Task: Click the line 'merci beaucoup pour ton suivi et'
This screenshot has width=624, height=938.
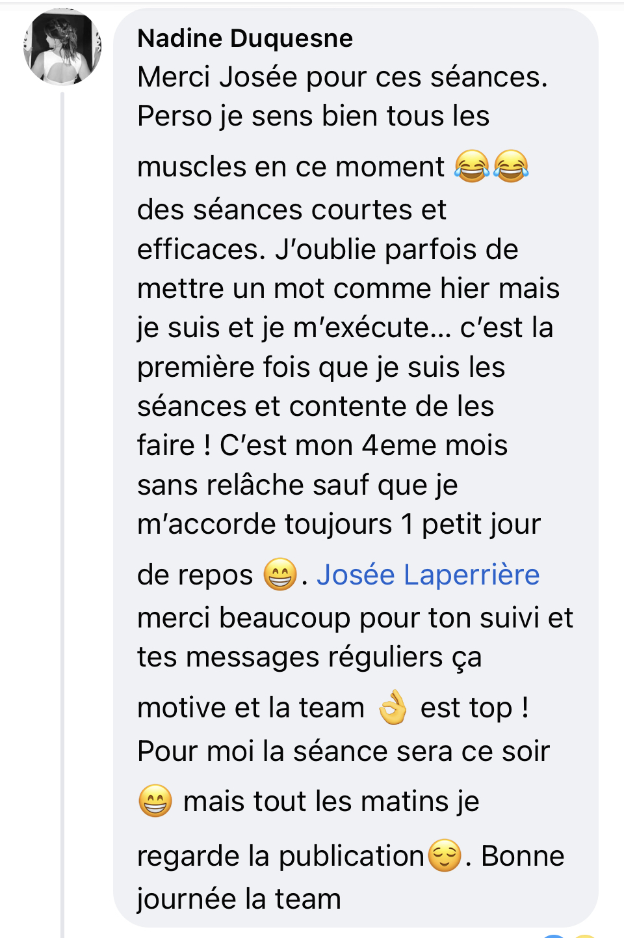Action: click(x=356, y=618)
